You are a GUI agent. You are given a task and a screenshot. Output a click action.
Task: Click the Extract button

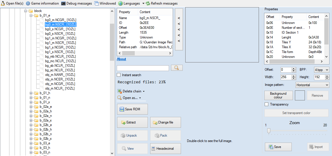click(132, 122)
